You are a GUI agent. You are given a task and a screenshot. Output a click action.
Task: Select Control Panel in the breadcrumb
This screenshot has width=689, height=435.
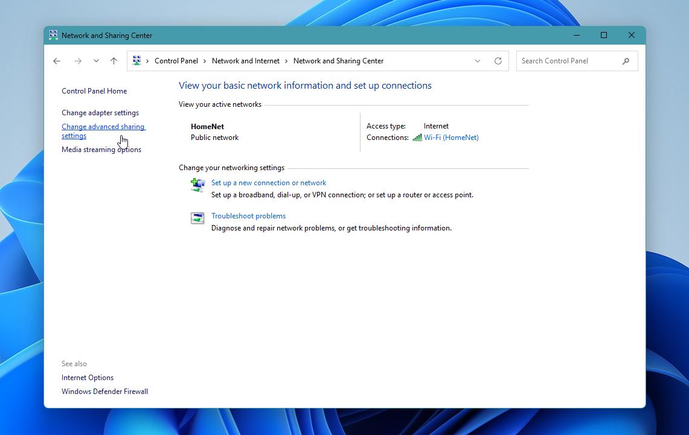pos(176,61)
